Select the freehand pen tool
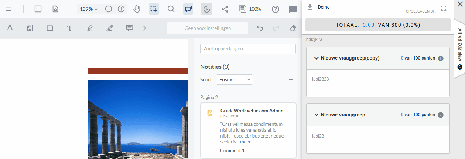465x159 pixels. (x=109, y=28)
